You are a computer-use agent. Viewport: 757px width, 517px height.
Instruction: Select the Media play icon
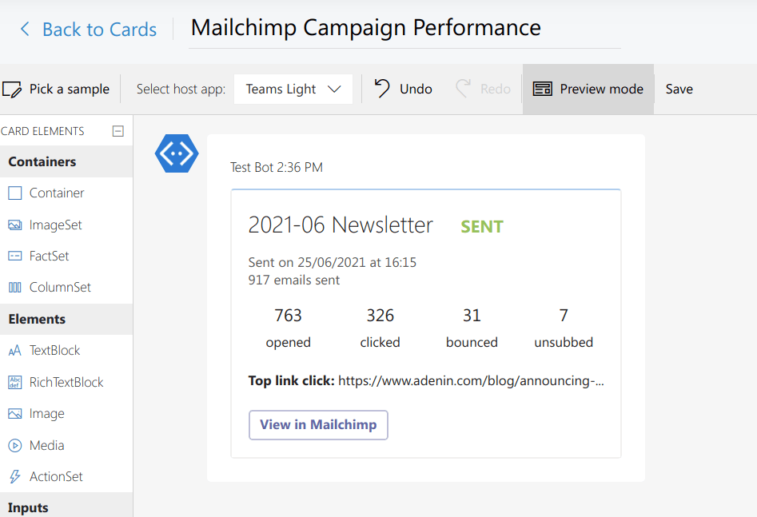point(15,445)
